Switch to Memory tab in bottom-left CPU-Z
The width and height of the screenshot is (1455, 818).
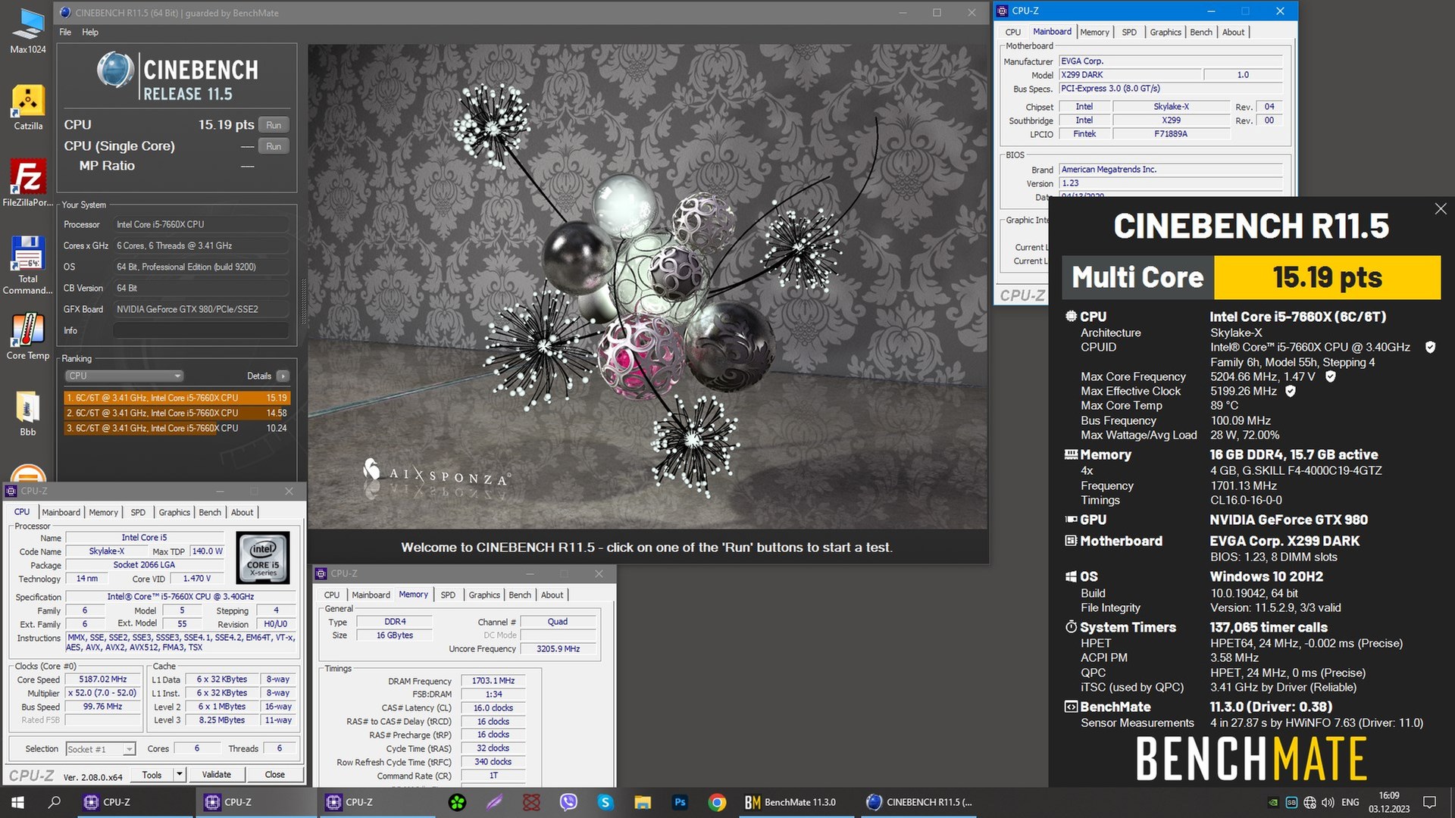103,512
